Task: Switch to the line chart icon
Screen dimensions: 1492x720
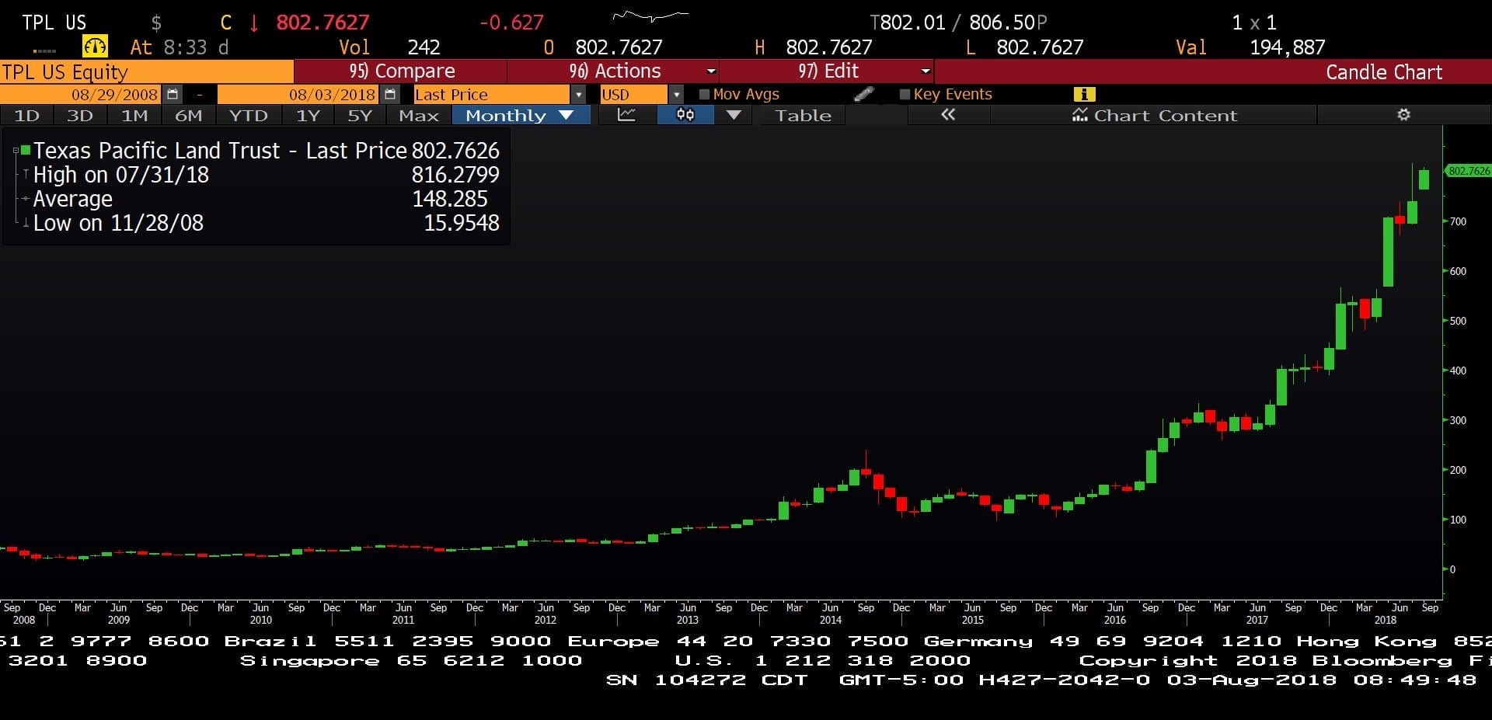Action: click(x=626, y=115)
